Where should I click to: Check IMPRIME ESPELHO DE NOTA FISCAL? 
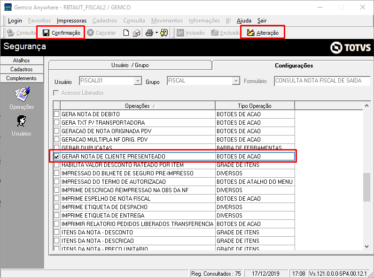point(56,198)
